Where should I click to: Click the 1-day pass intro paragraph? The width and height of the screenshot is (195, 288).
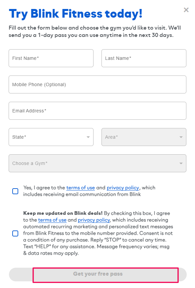tap(95, 31)
